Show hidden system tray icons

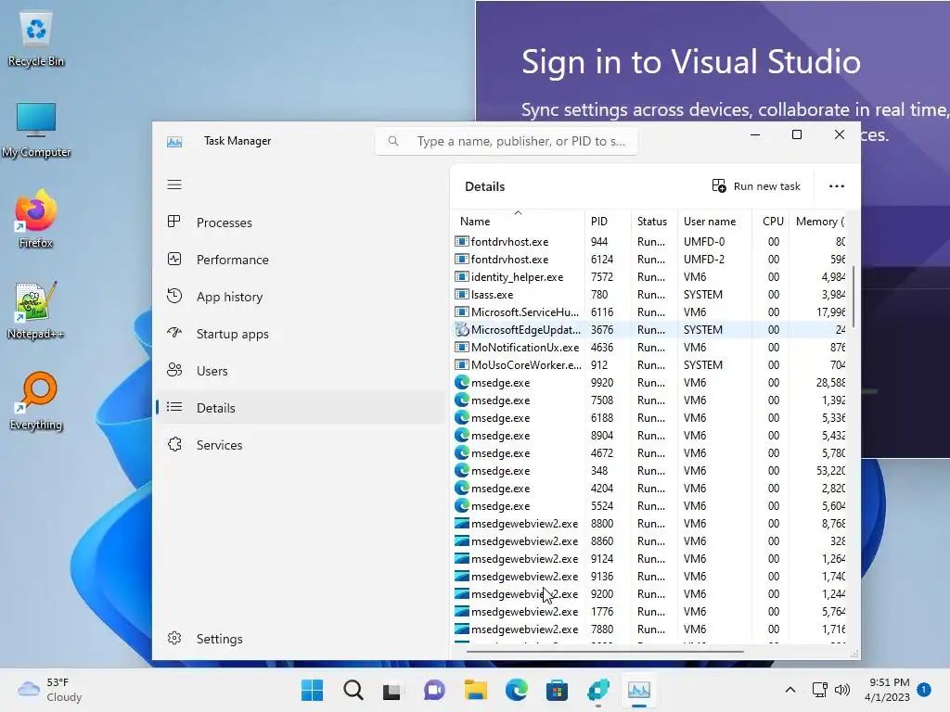790,690
